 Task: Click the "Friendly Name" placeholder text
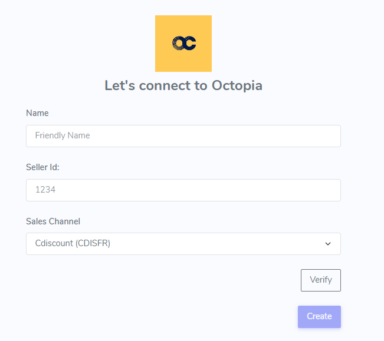(63, 135)
